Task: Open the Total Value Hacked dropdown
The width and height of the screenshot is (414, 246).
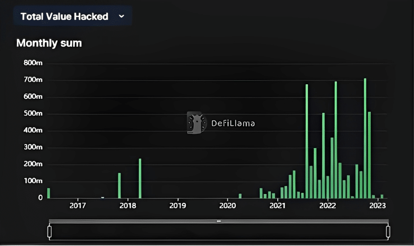Action: coord(72,16)
